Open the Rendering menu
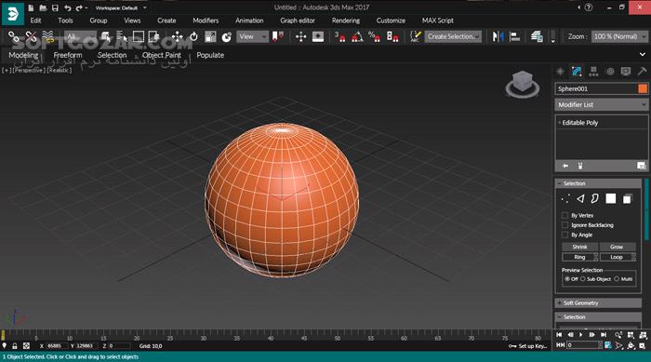651x362 pixels. 345,20
